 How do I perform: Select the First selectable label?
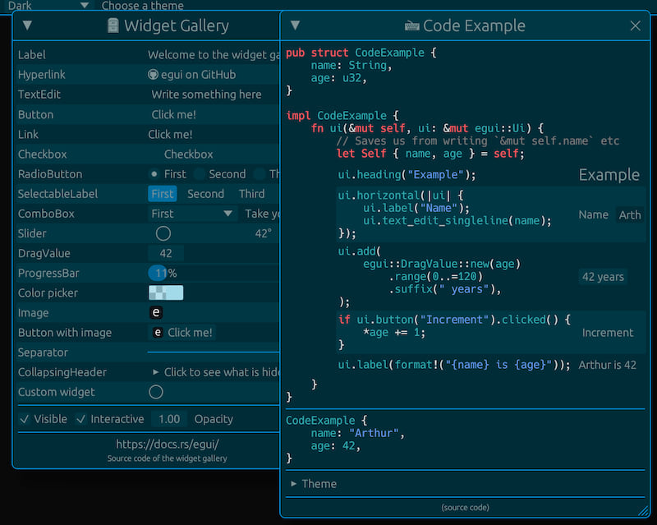(x=162, y=194)
